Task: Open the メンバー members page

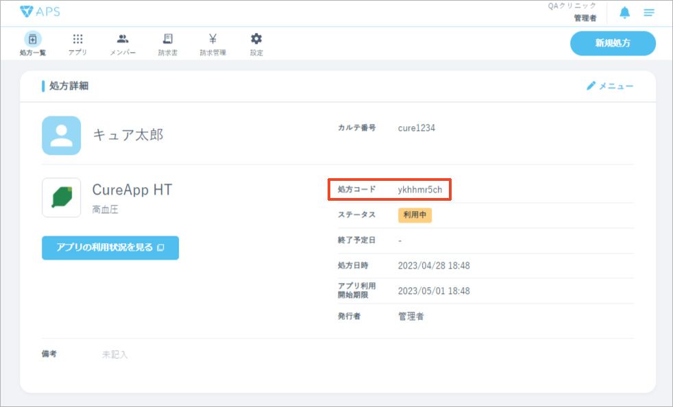Action: click(x=123, y=45)
